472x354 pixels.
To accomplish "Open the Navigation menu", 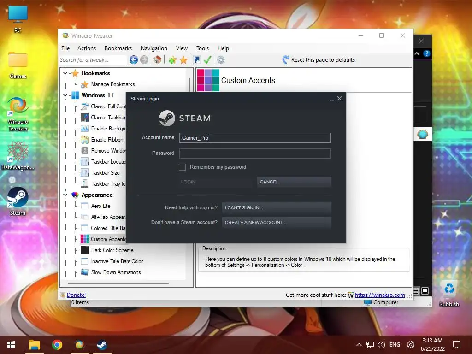I will (x=154, y=48).
